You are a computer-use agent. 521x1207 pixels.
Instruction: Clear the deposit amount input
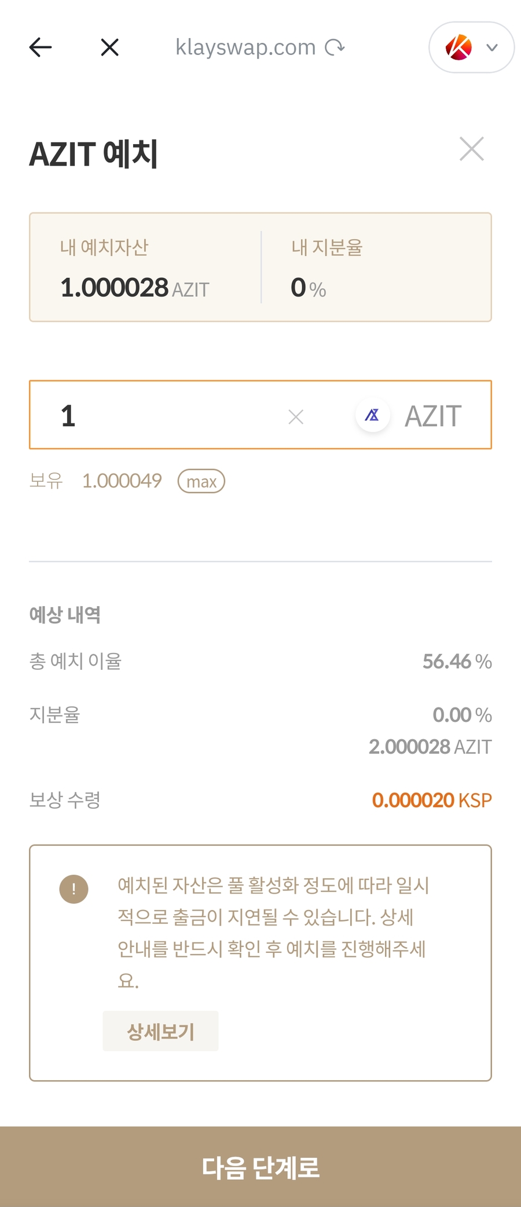coord(296,416)
